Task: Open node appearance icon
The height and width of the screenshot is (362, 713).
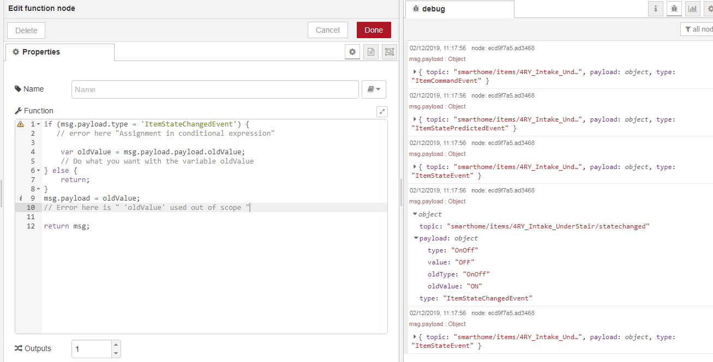Action: coord(390,52)
